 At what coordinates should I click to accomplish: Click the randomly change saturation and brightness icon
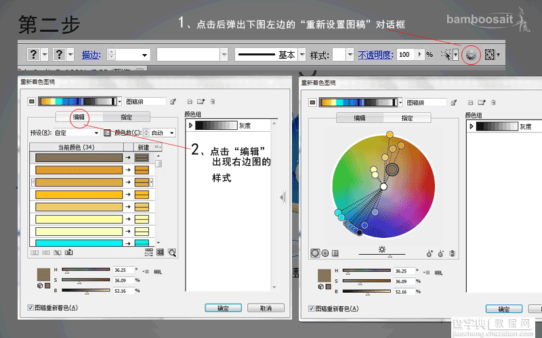point(160,252)
